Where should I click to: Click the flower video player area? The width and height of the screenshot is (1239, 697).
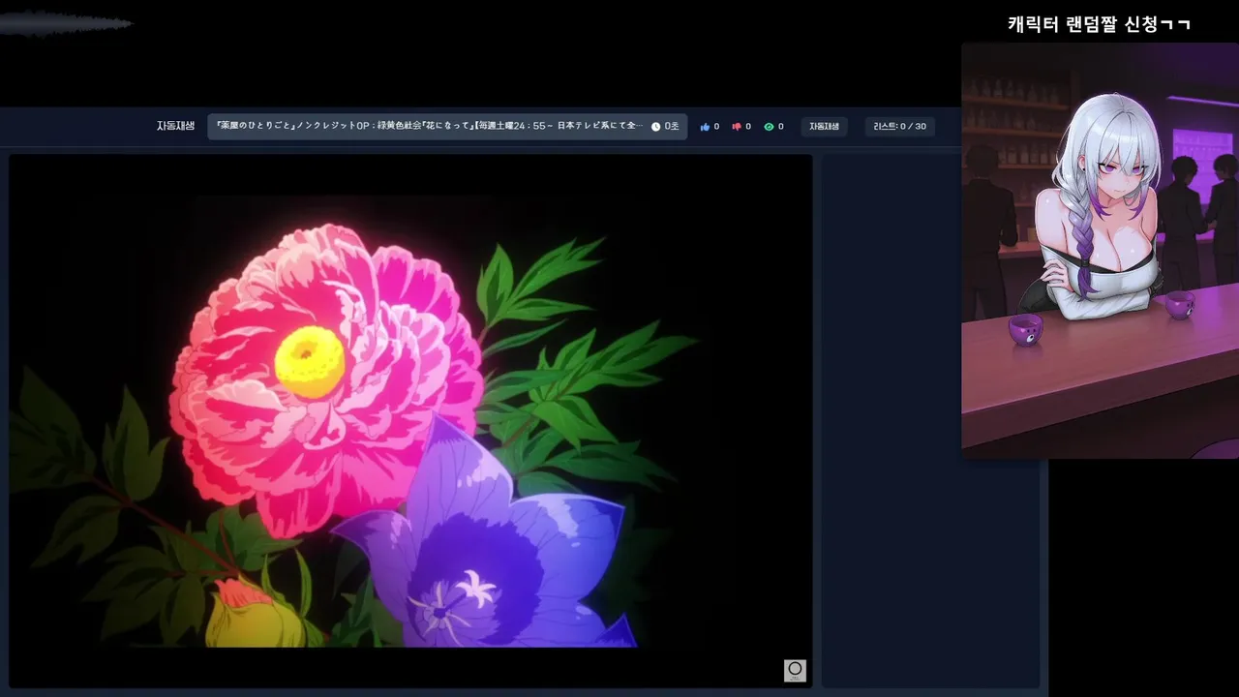410,421
